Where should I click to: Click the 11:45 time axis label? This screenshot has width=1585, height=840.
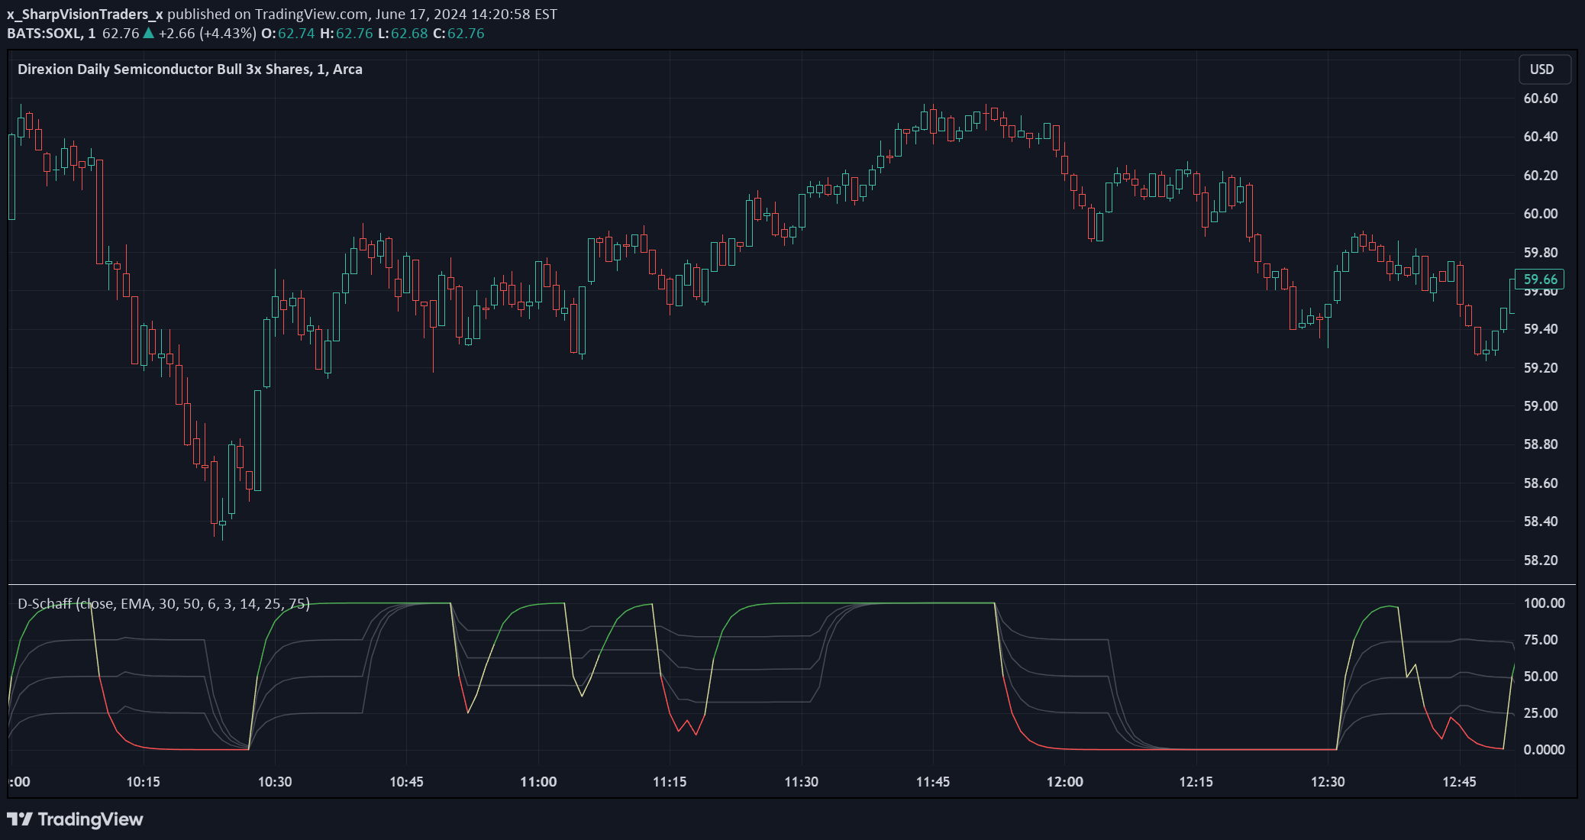[x=933, y=782]
